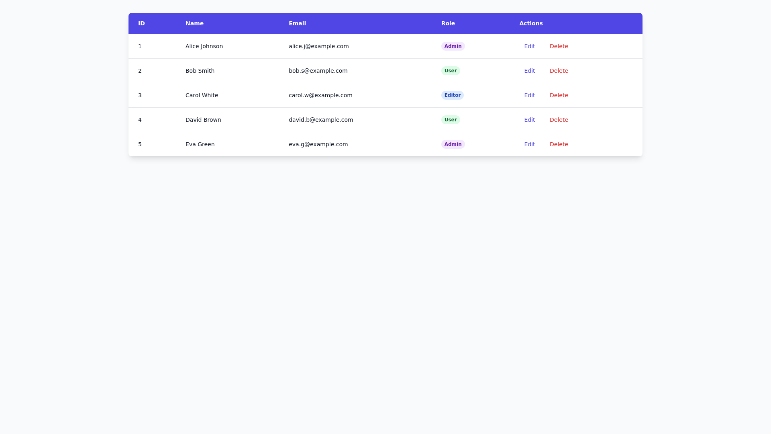Click Delete for Eva Green
The image size is (771, 434).
pyautogui.click(x=559, y=144)
